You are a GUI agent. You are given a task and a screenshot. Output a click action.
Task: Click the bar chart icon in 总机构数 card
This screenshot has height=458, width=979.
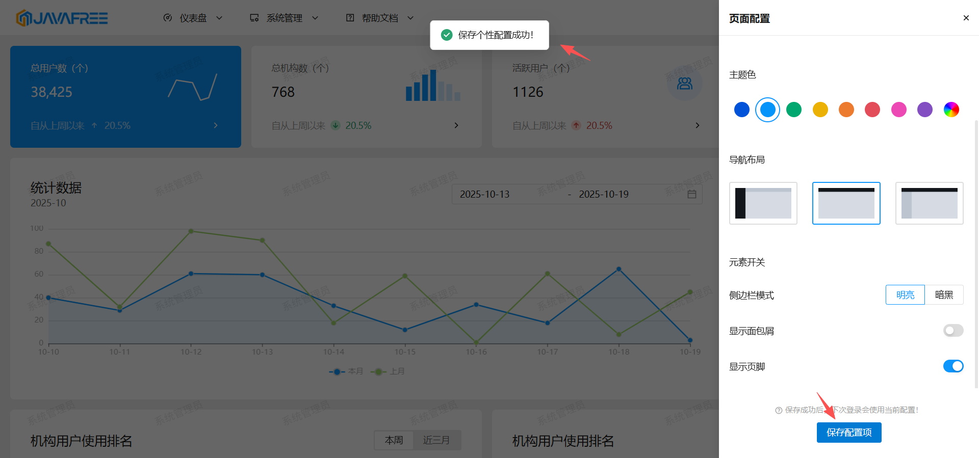tap(432, 86)
